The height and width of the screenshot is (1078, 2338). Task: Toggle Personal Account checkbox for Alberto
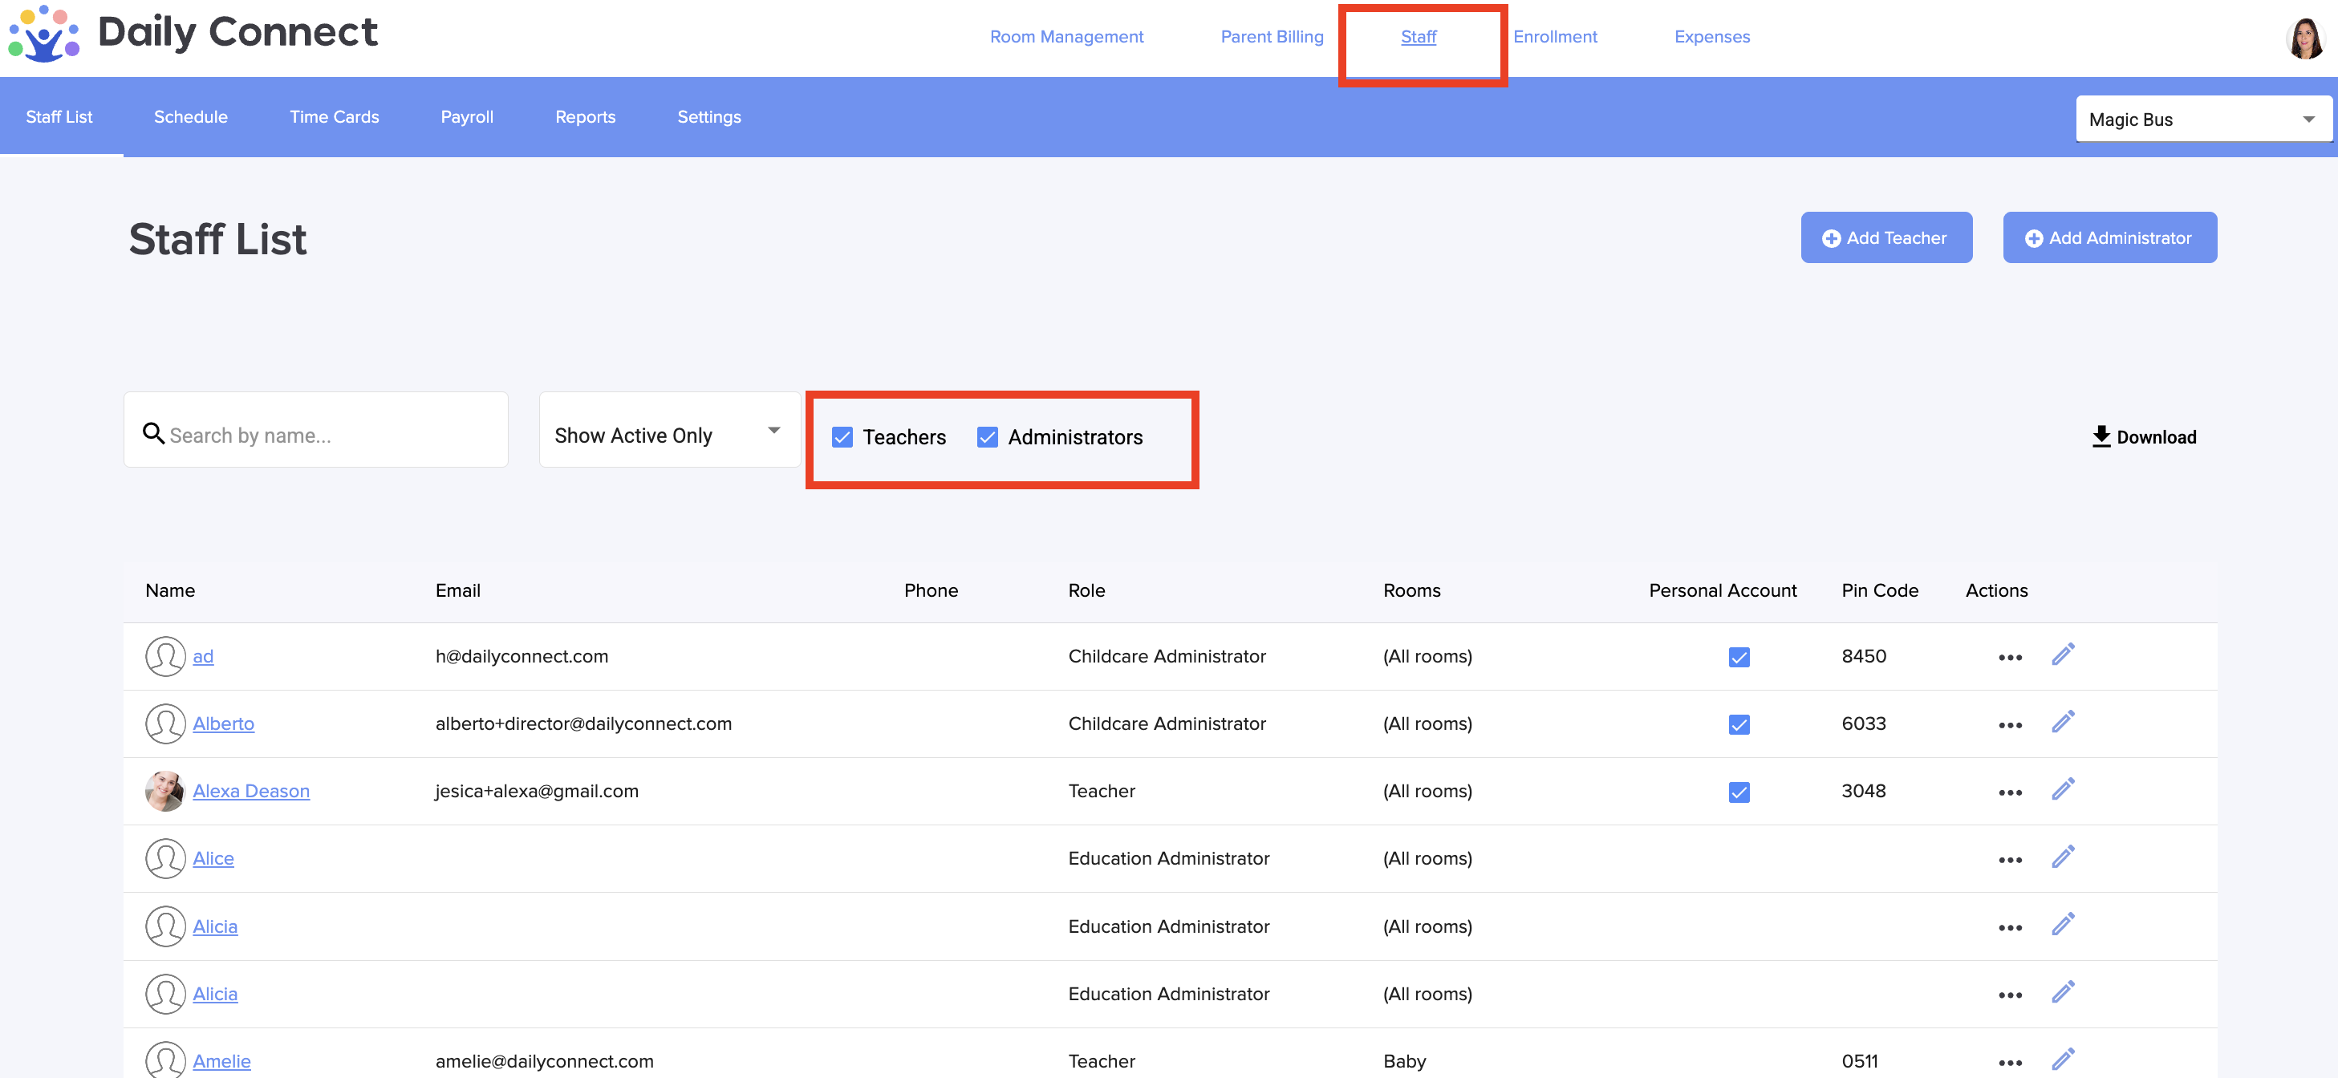[1738, 724]
